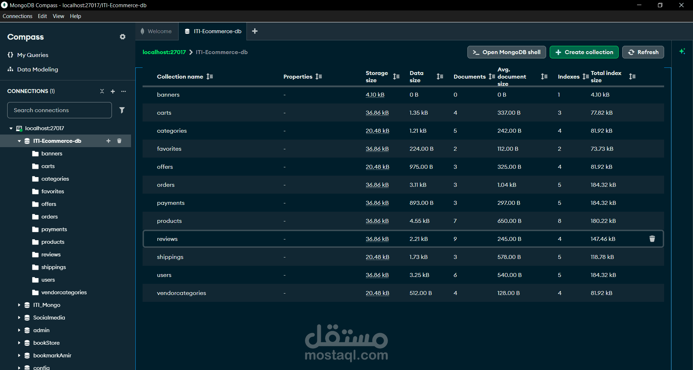This screenshot has height=370, width=693.
Task: Collapse all connections icon in Connections header
Action: coord(102,91)
